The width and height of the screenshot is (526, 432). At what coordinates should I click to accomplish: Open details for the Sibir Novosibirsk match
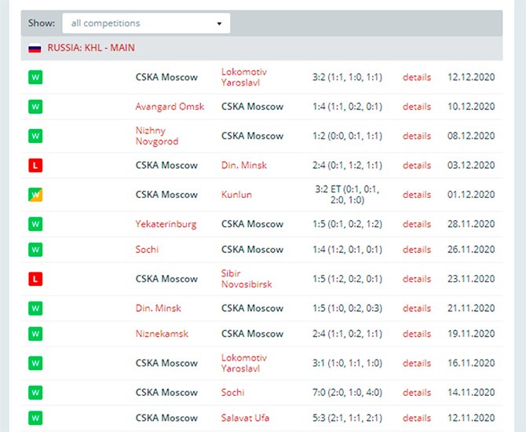(x=417, y=279)
